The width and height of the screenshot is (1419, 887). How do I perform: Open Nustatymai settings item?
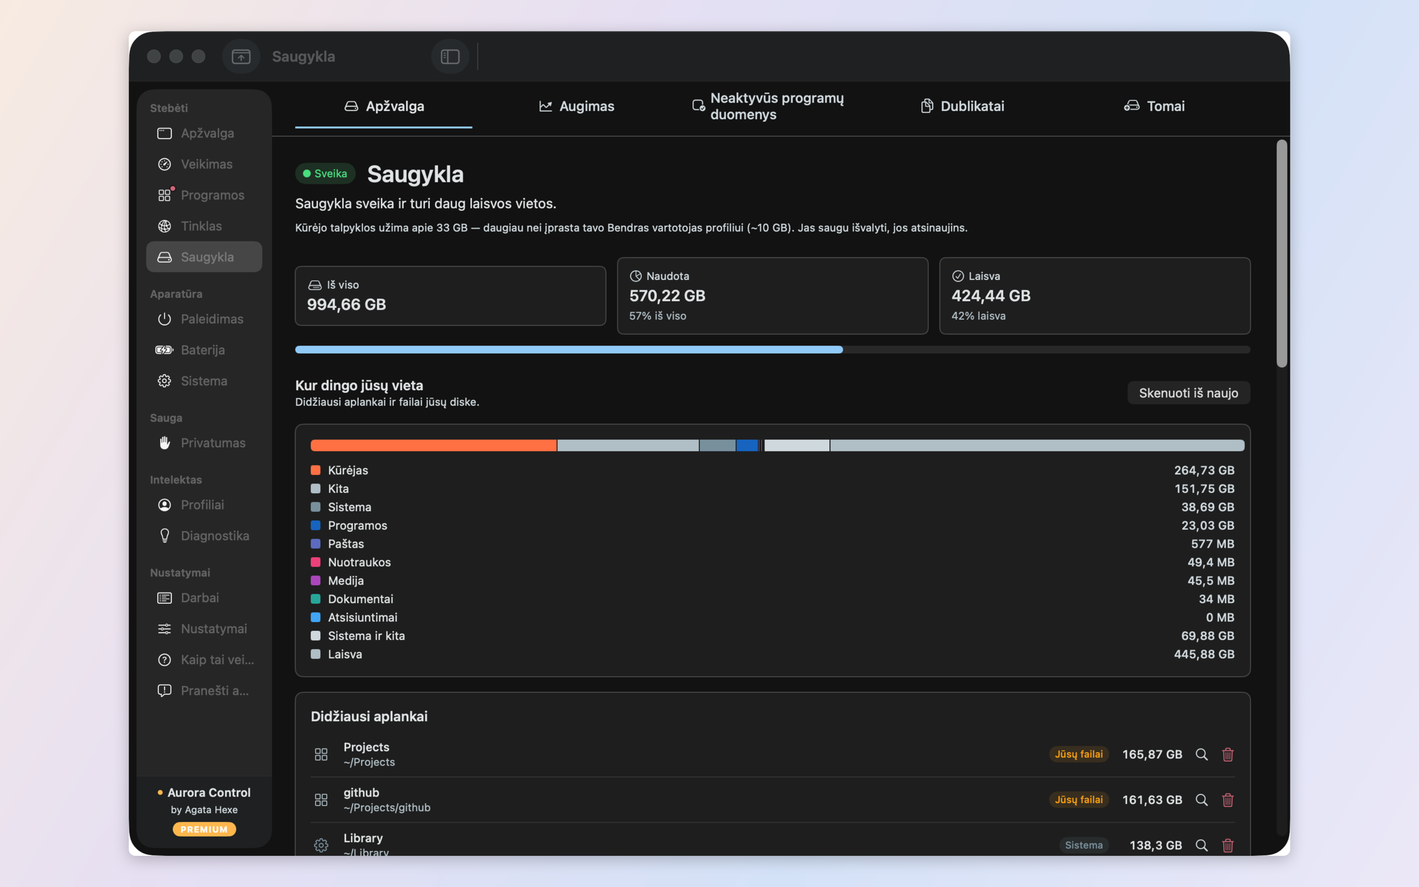point(204,629)
